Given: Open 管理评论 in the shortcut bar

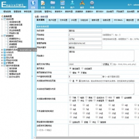Looking at the screenshot, I should pyautogui.click(x=48, y=12).
